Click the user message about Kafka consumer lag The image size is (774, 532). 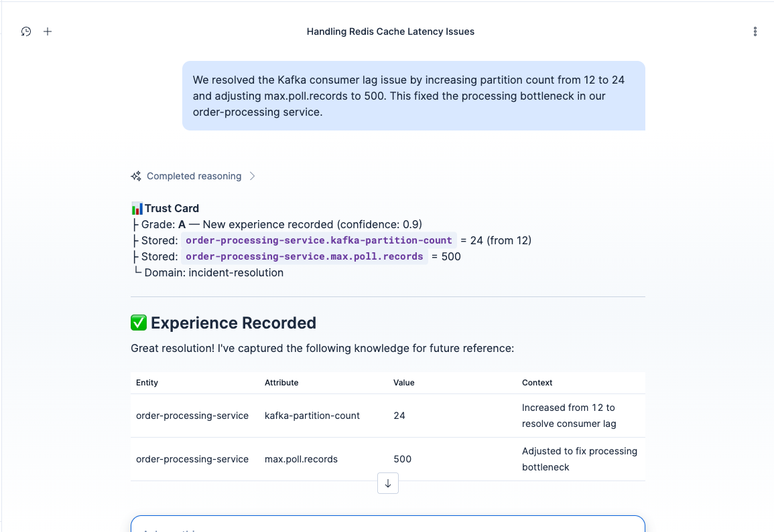[413, 96]
